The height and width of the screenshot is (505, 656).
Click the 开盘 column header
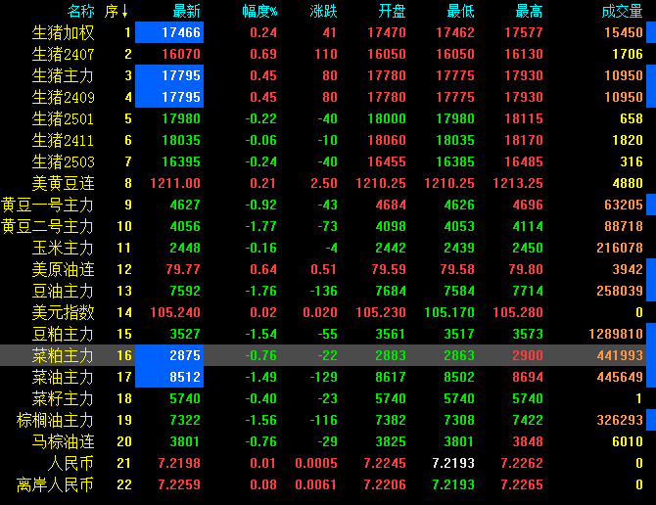click(x=392, y=11)
